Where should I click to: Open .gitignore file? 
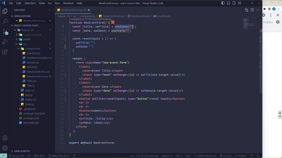[30, 109]
